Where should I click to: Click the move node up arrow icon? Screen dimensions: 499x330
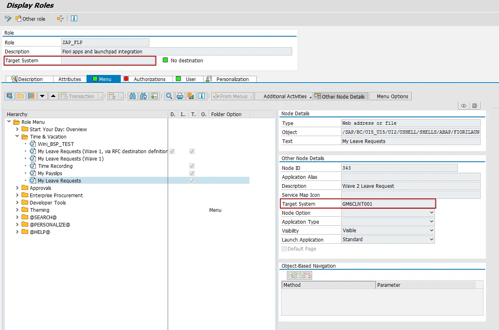(x=53, y=96)
